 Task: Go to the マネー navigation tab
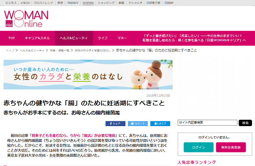tap(122, 38)
